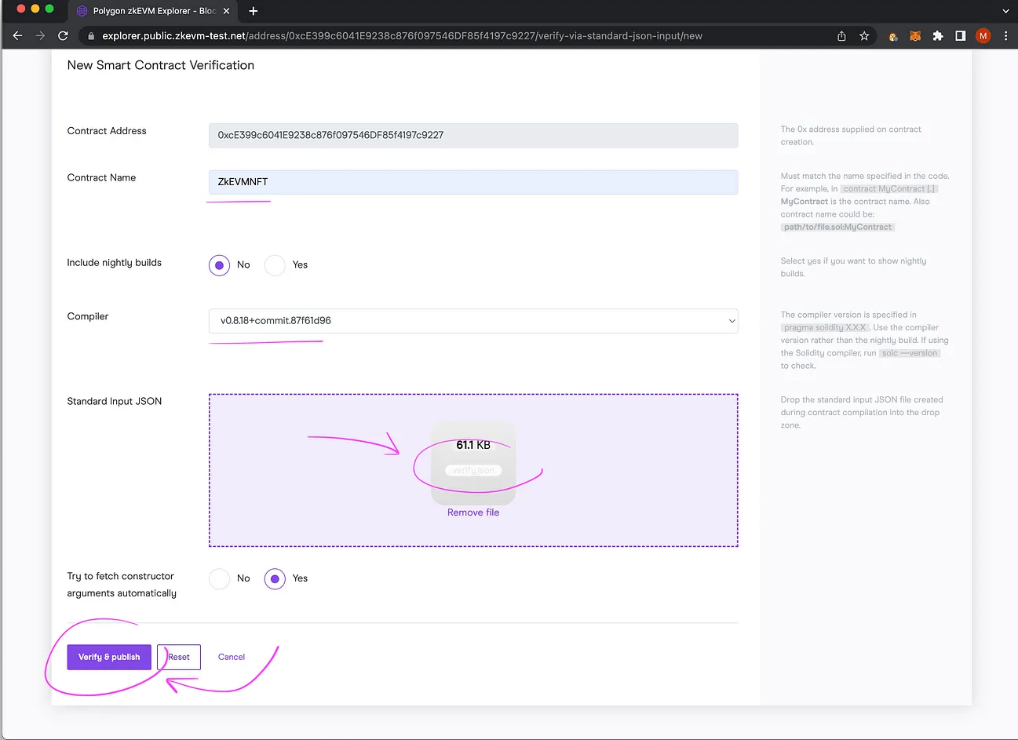Click the site lock icon in address bar
Screen dimensions: 1018x740
point(91,36)
